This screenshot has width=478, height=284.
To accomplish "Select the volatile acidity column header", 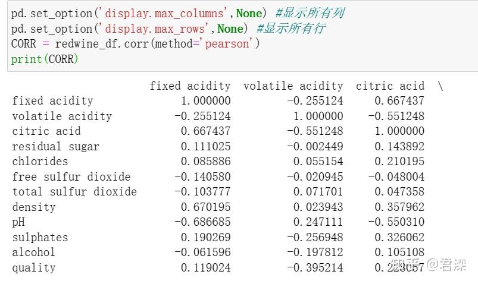I will coord(293,86).
